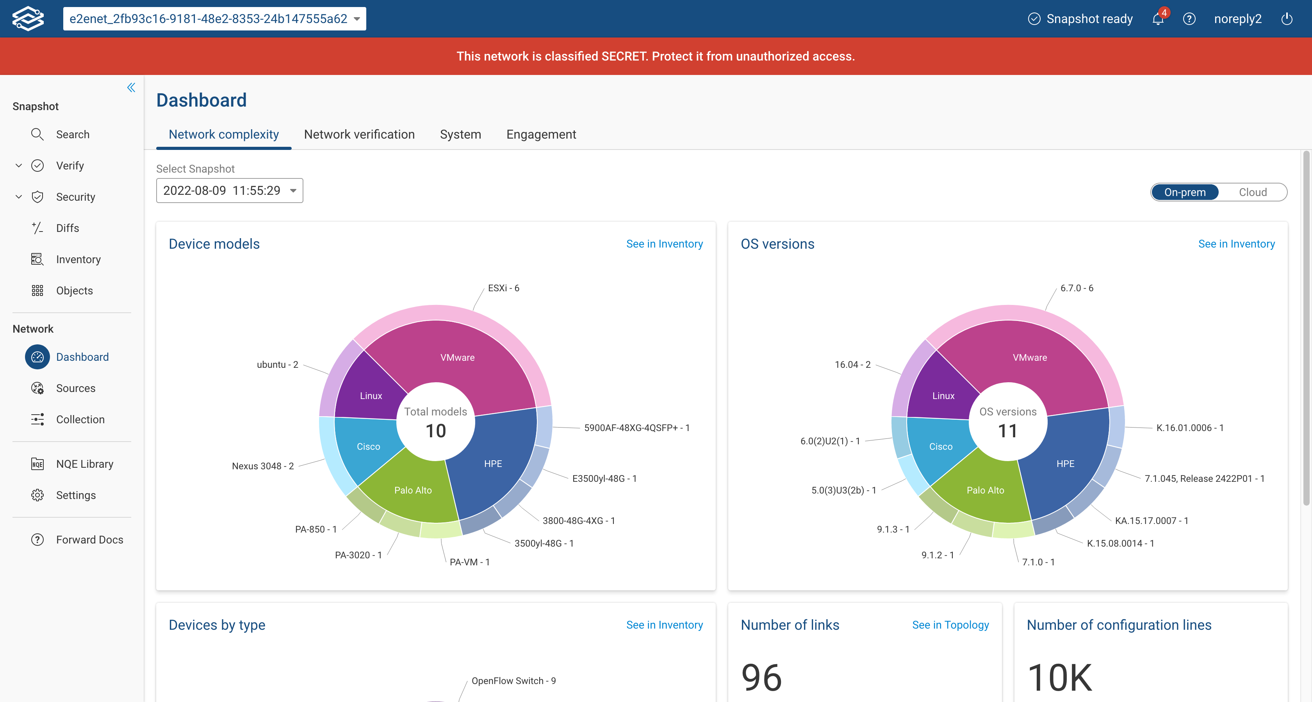Click the notifications bell icon

click(x=1157, y=20)
